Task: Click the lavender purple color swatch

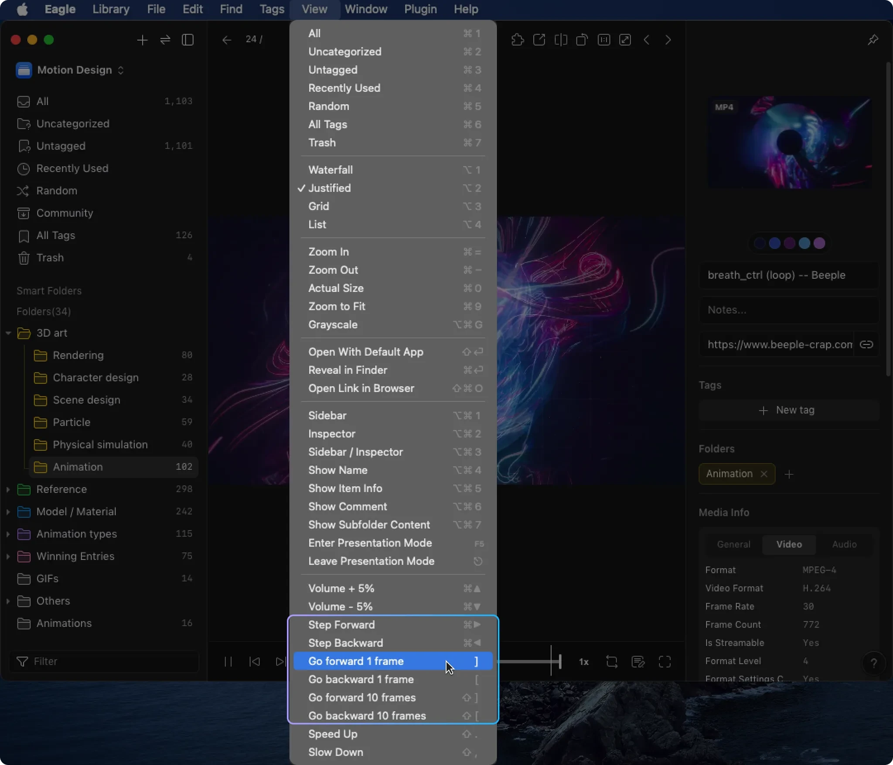Action: click(819, 243)
